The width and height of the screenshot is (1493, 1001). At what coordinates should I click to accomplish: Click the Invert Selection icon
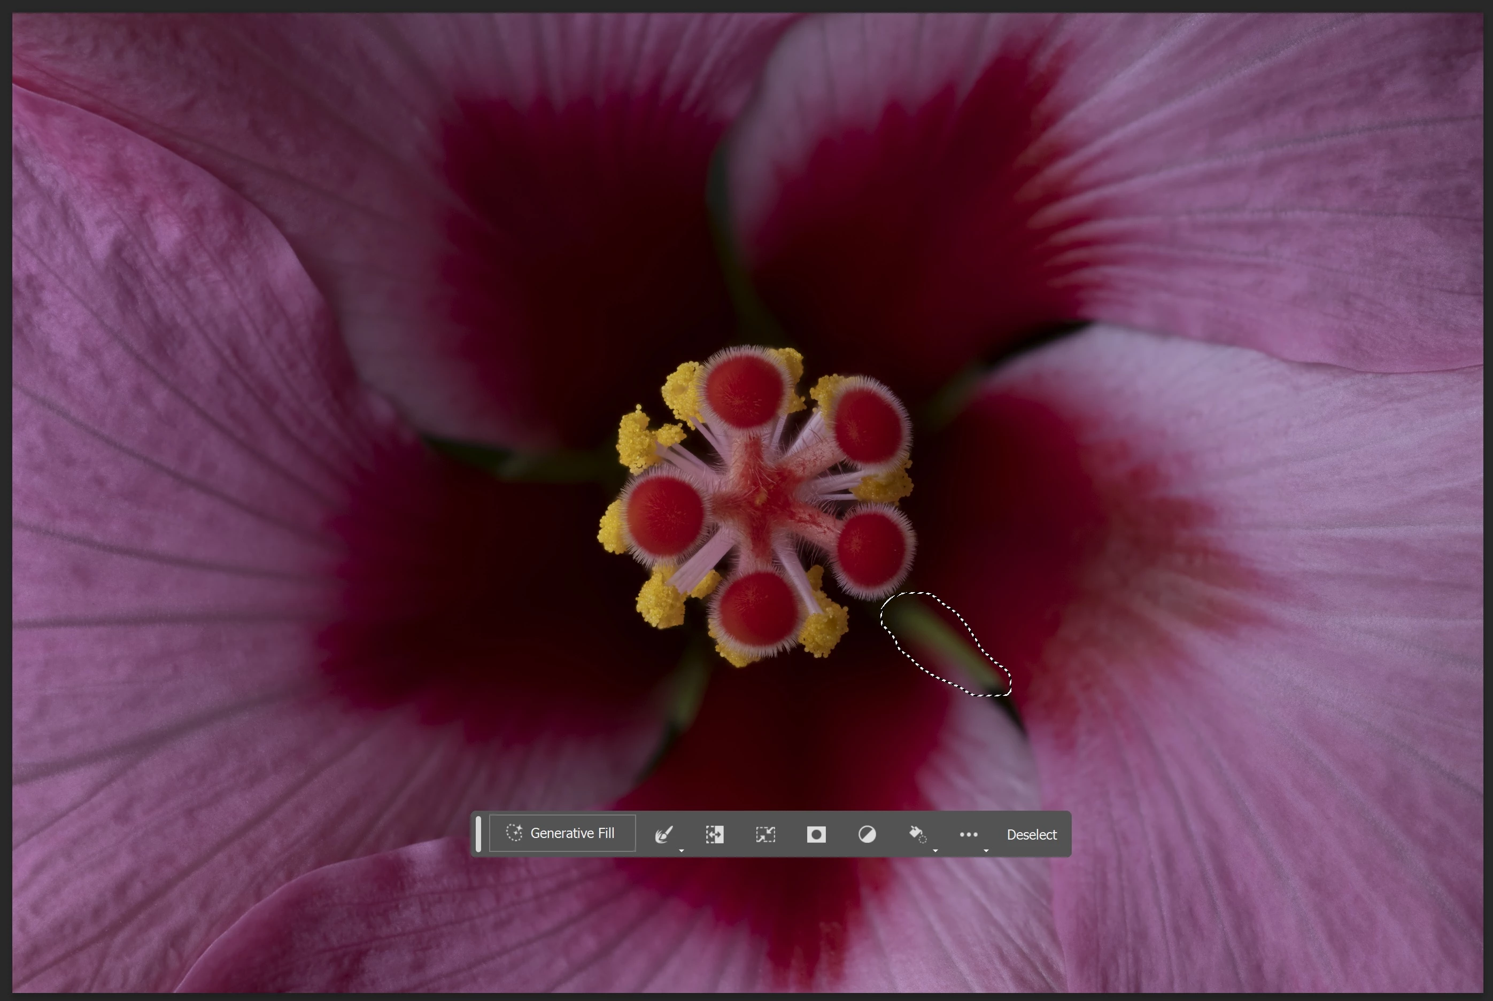coord(715,834)
